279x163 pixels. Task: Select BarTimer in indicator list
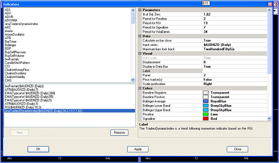point(11,41)
